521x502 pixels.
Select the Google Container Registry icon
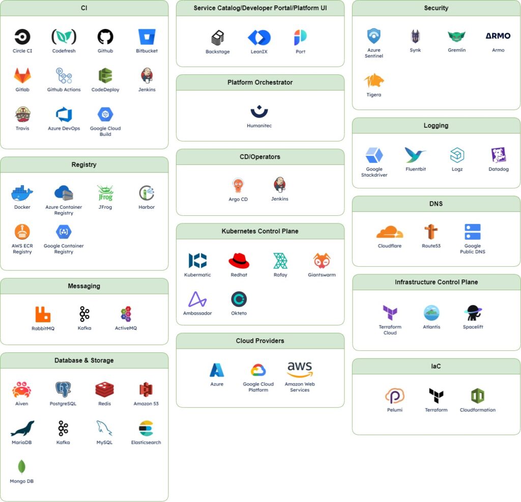click(x=64, y=232)
